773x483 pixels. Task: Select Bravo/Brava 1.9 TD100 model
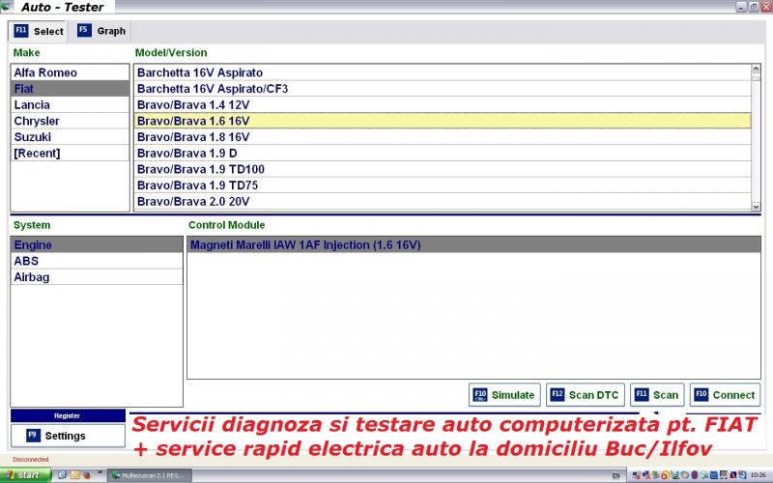point(443,169)
